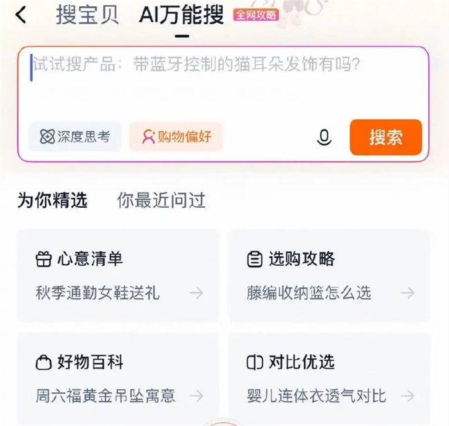Tap the microphone voice input icon
The image size is (449, 426).
click(x=323, y=137)
